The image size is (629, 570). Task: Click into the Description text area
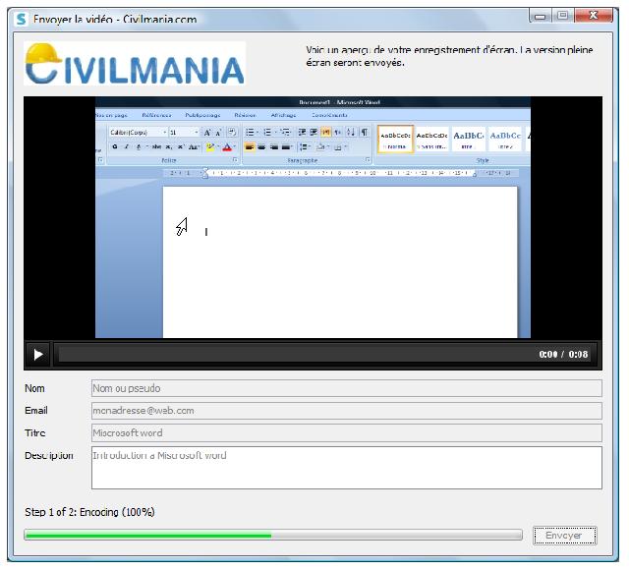pyautogui.click(x=347, y=468)
